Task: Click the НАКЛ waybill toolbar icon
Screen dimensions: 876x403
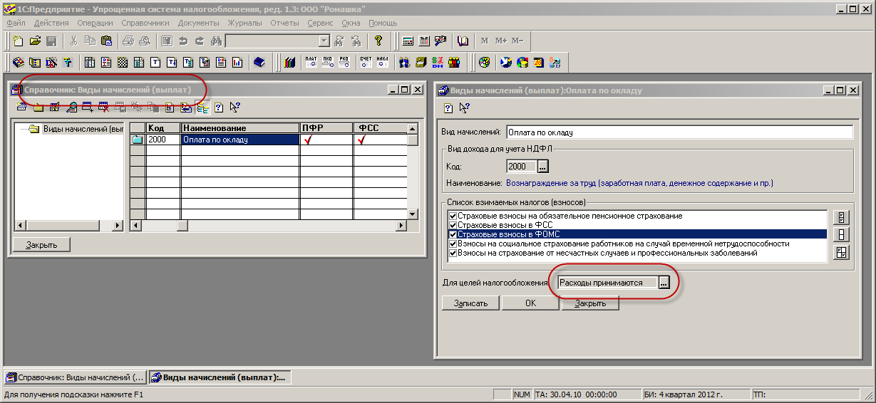Action: click(x=383, y=63)
